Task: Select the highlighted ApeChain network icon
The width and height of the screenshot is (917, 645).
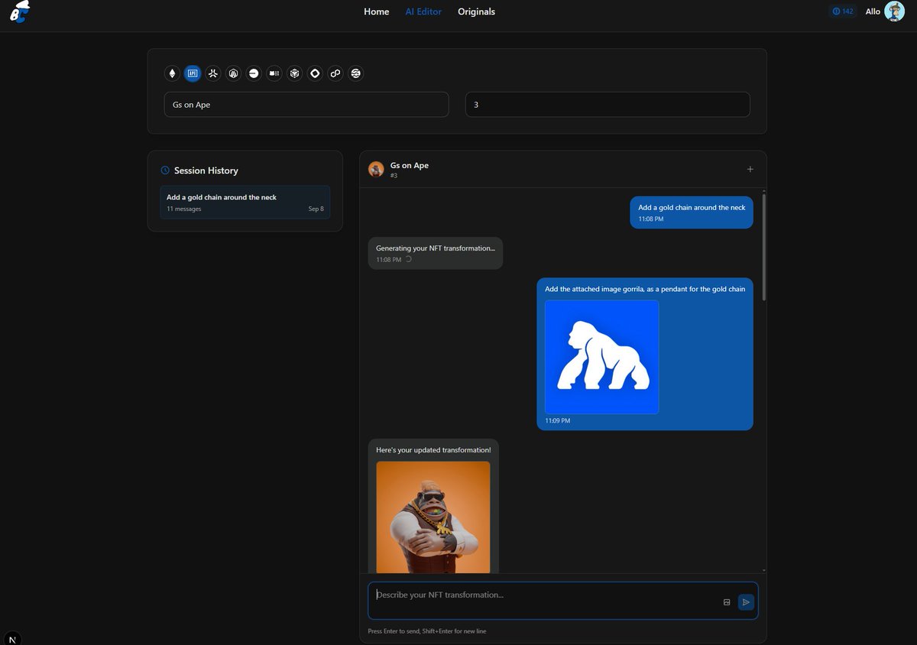Action: click(193, 73)
